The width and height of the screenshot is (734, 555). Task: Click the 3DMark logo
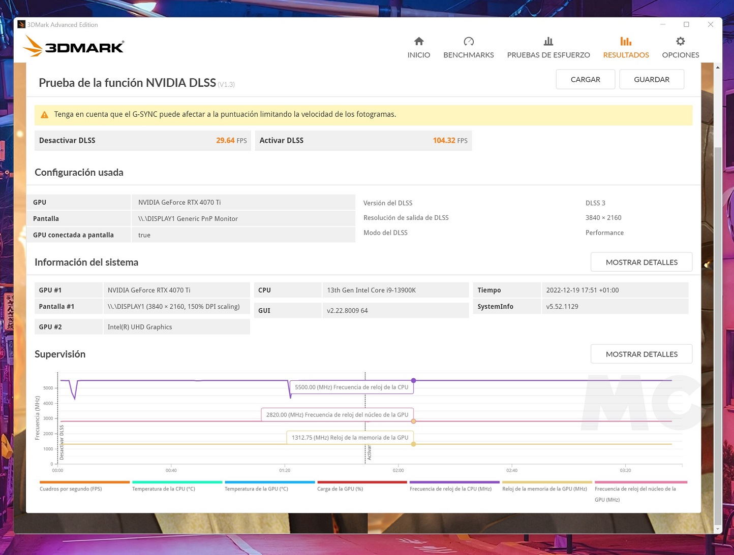click(x=74, y=46)
